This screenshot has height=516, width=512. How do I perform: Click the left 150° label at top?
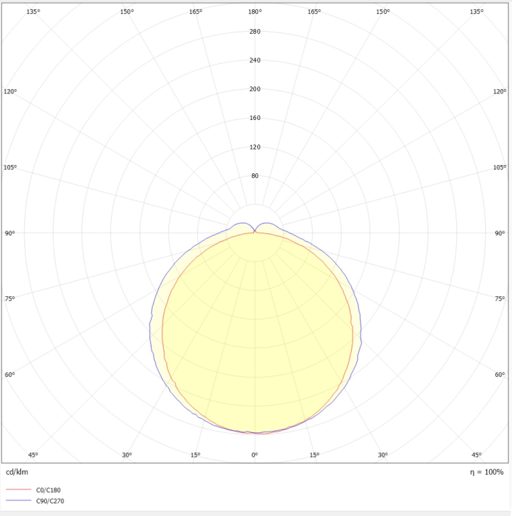(127, 12)
